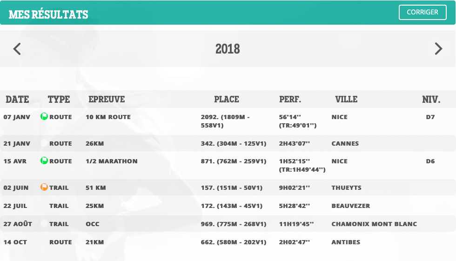
Task: Sort by the DATE column header
Action: coord(18,100)
